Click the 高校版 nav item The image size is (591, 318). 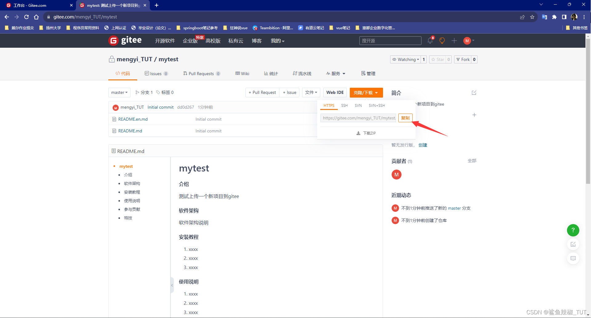[213, 41]
